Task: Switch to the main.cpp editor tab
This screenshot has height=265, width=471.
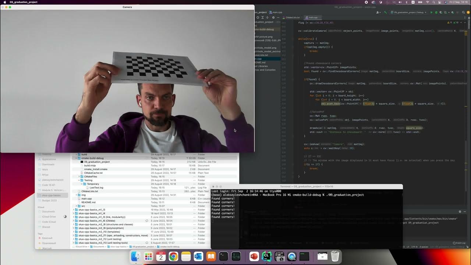Action: [313, 17]
